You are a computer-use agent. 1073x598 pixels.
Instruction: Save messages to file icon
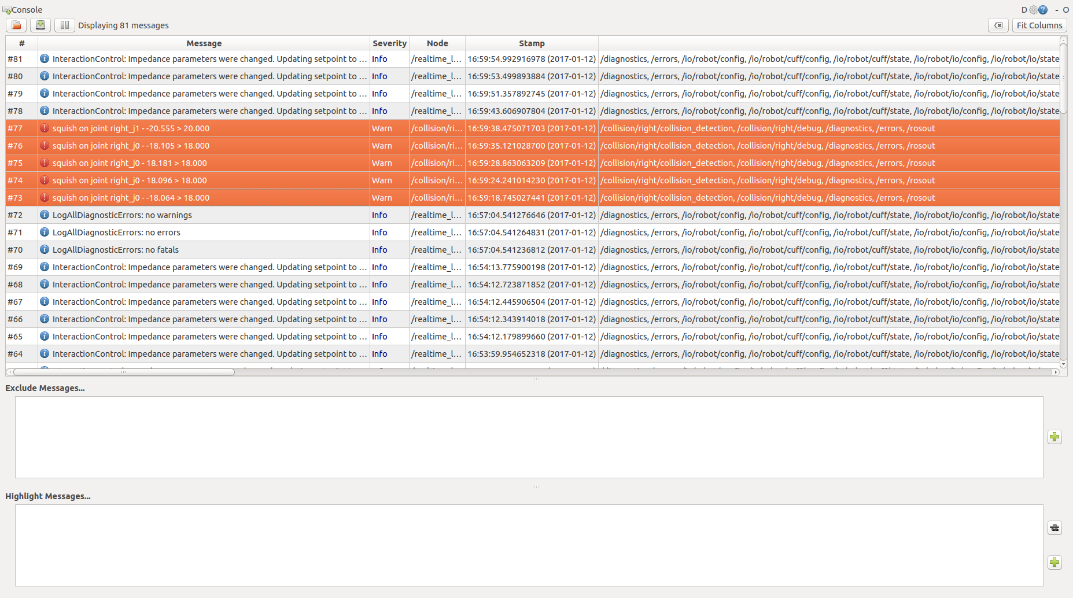coord(40,25)
